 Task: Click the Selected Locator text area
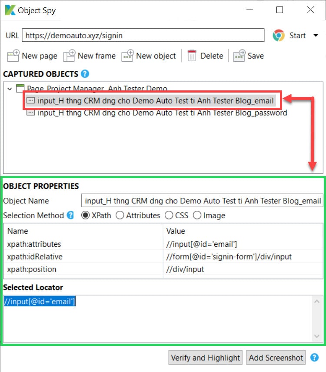[157, 319]
